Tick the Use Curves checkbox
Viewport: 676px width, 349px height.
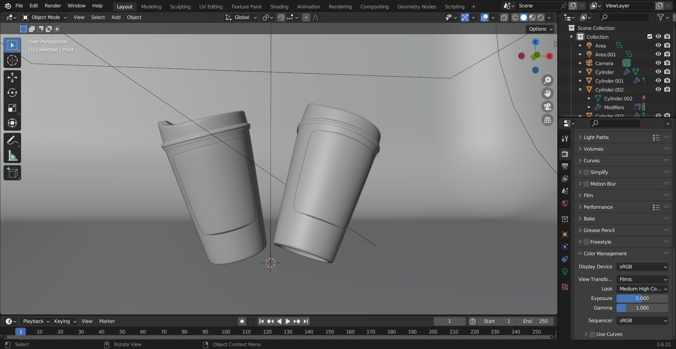coord(592,334)
